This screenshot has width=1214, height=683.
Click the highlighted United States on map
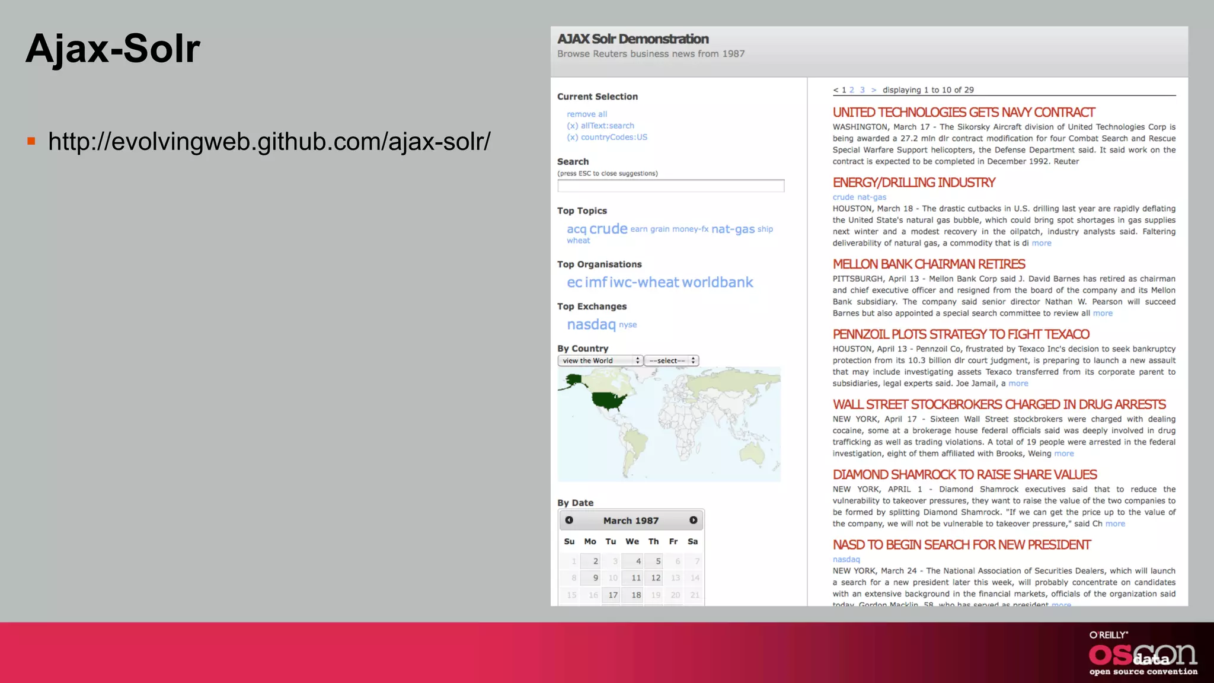(609, 401)
